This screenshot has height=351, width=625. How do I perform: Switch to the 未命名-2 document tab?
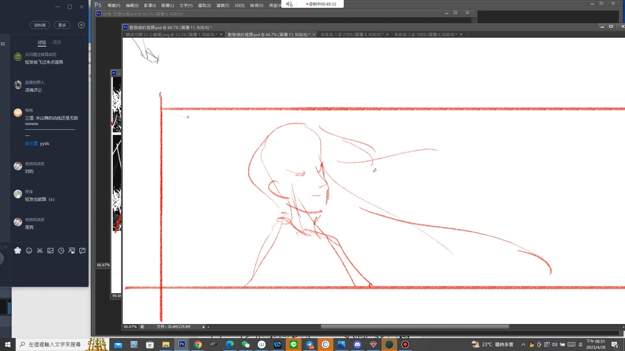pos(425,34)
